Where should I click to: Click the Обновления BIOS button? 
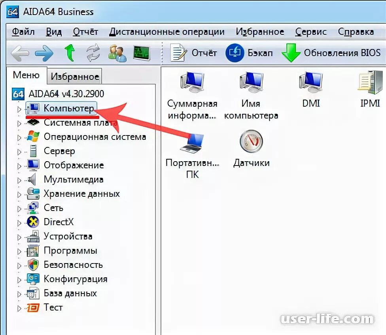tap(331, 53)
